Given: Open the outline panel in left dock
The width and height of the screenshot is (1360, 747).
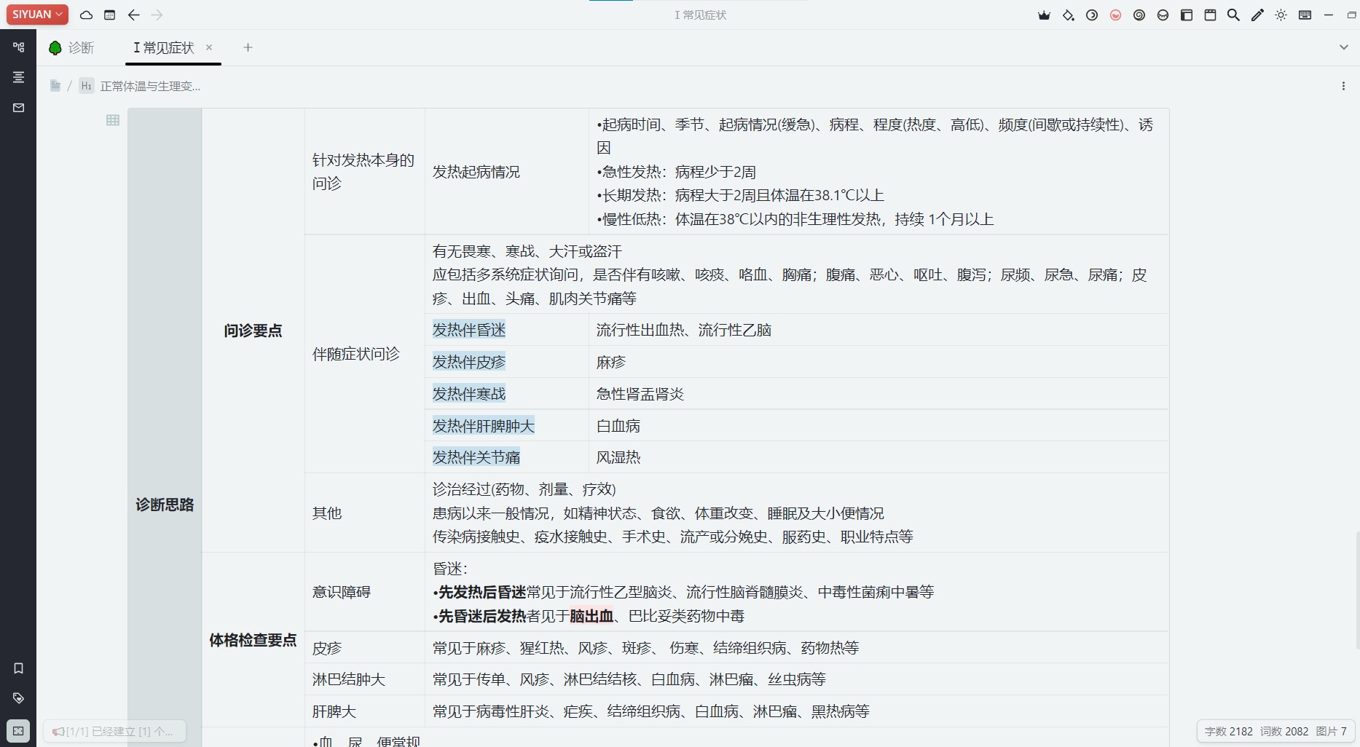Looking at the screenshot, I should click(x=18, y=76).
